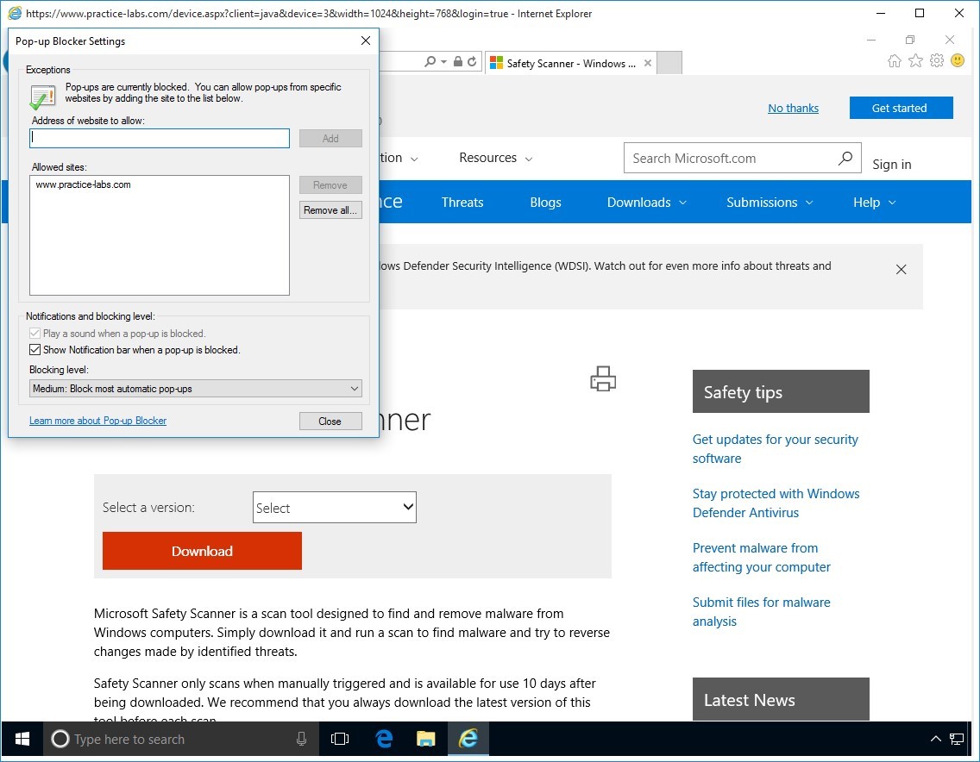The image size is (980, 762).
Task: Expand the Submissions menu
Action: pyautogui.click(x=770, y=203)
